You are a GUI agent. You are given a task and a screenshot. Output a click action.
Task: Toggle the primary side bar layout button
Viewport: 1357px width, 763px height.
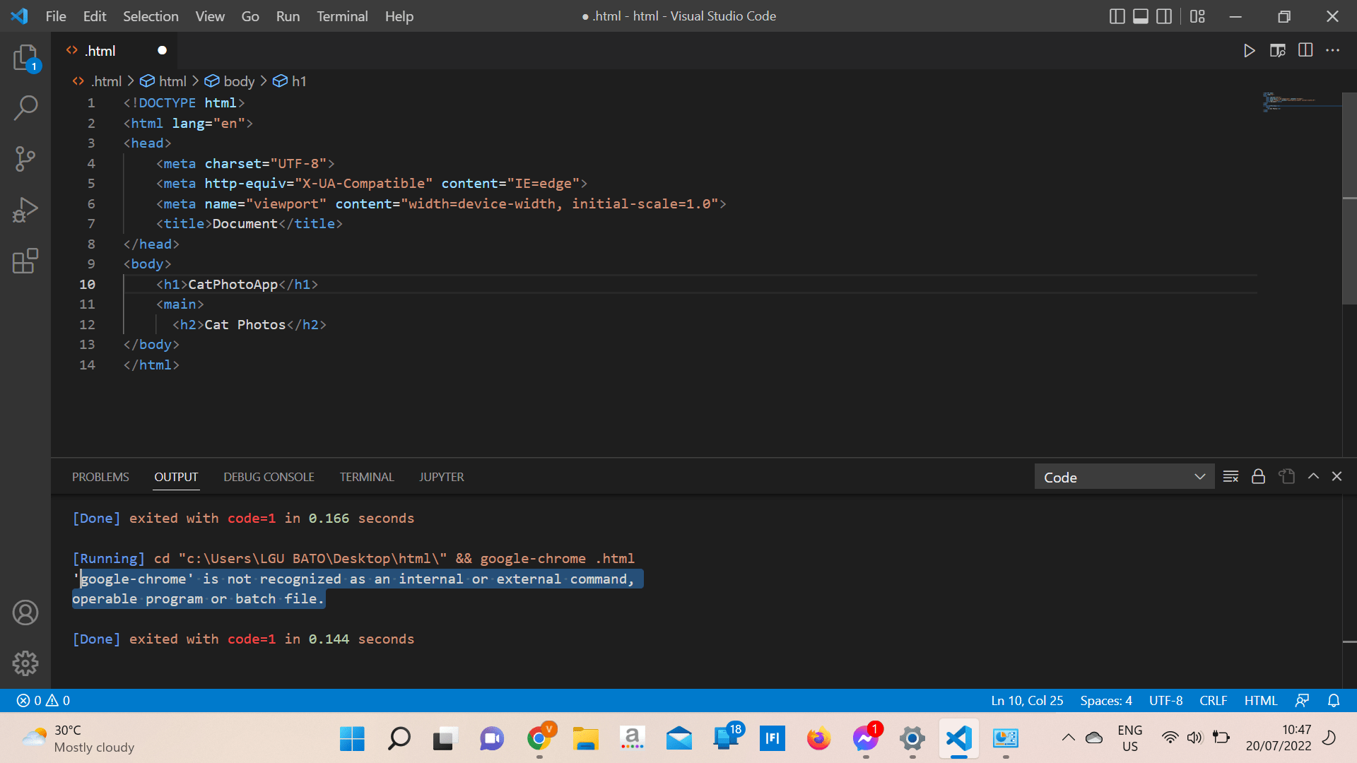pyautogui.click(x=1117, y=16)
